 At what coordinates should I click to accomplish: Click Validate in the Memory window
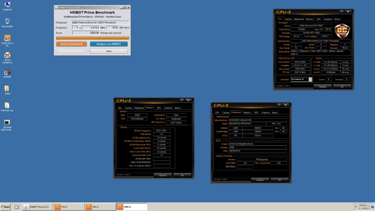point(163,175)
